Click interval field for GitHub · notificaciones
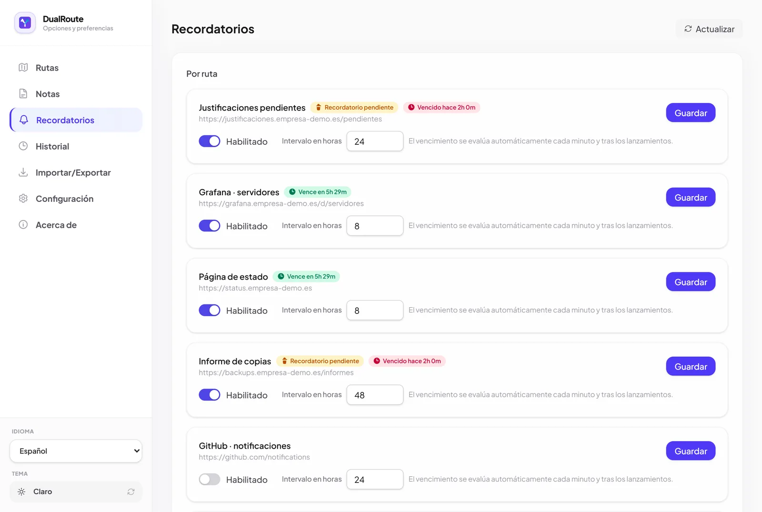 375,480
